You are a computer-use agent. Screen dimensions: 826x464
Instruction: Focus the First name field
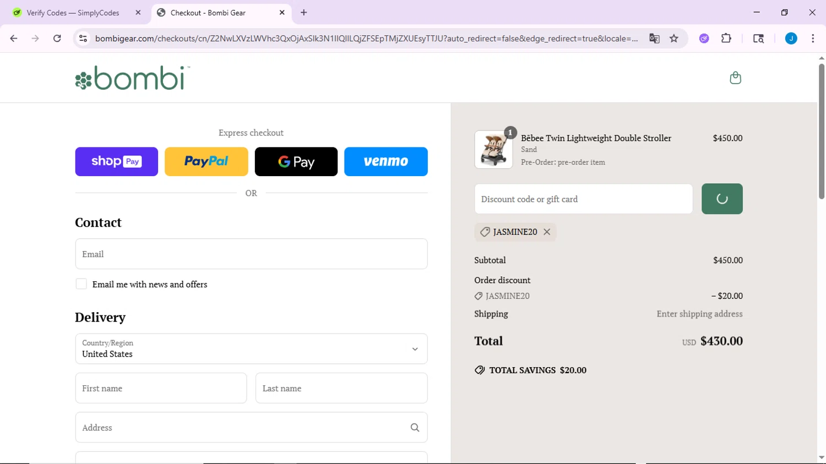tap(161, 388)
